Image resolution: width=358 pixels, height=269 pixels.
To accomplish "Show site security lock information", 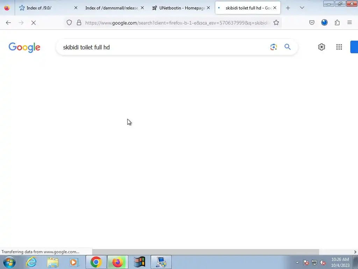I will [x=79, y=22].
